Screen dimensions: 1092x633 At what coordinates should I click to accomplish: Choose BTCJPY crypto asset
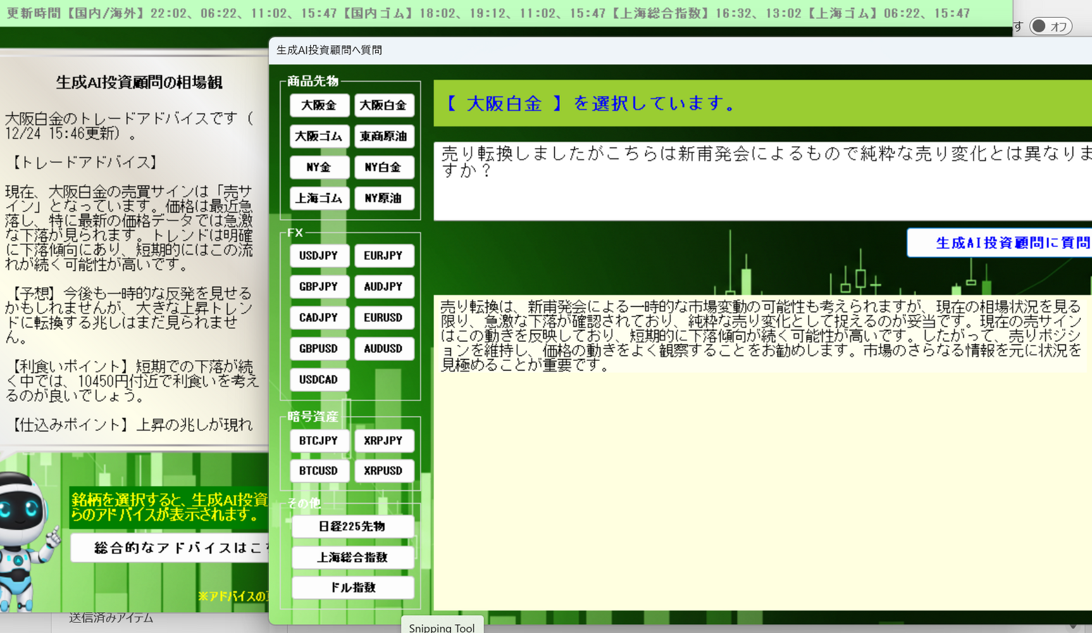pyautogui.click(x=319, y=441)
